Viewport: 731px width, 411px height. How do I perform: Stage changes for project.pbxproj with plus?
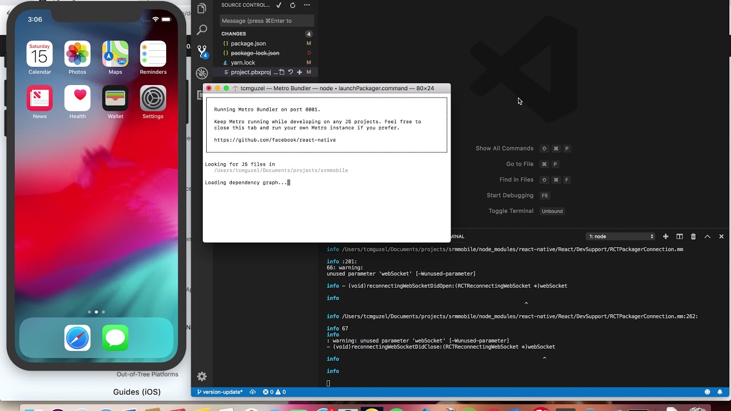click(299, 72)
